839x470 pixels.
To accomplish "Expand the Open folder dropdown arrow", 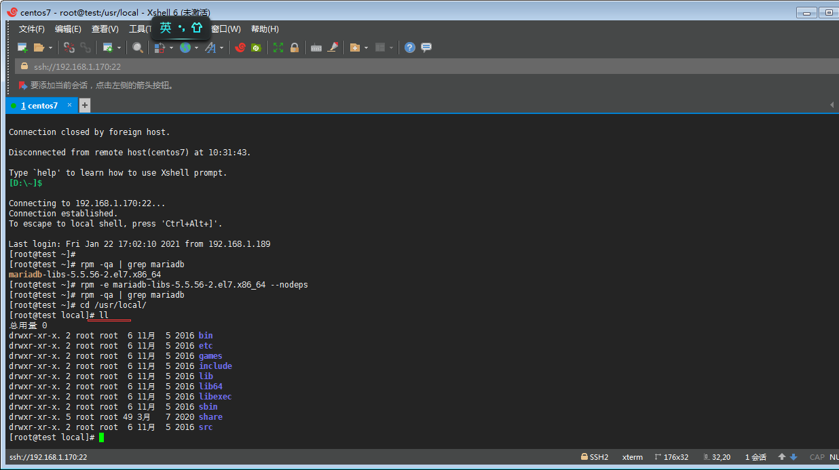I will point(50,47).
